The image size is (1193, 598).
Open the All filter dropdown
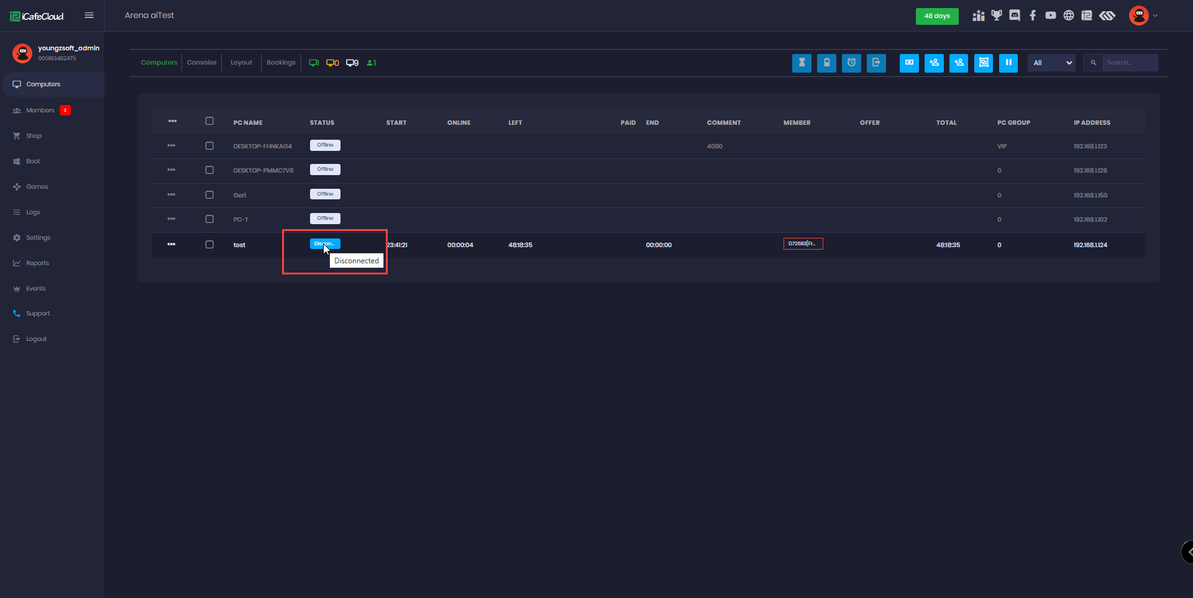(x=1051, y=63)
